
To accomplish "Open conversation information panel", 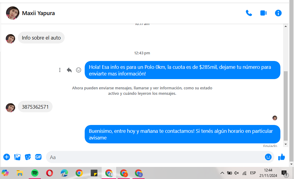I will (278, 13).
